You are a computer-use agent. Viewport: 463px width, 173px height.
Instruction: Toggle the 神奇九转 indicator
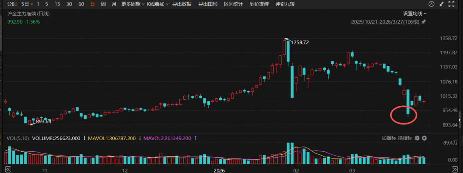coord(284,4)
